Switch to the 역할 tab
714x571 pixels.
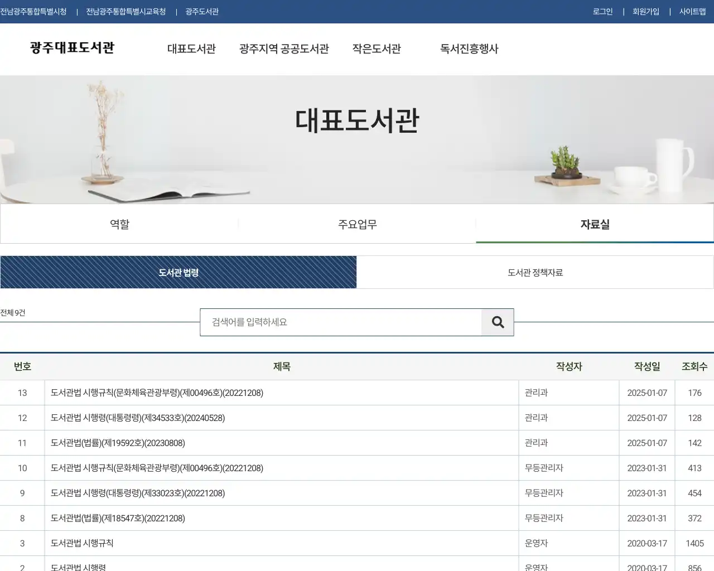(119, 224)
